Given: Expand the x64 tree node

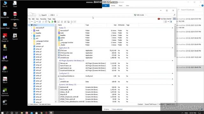Looking at the screenshot, I should point(32,38).
